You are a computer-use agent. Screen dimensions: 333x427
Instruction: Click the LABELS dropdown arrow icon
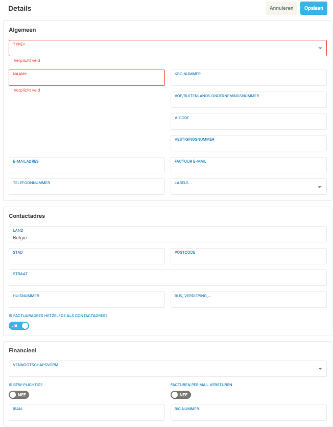pyautogui.click(x=320, y=187)
